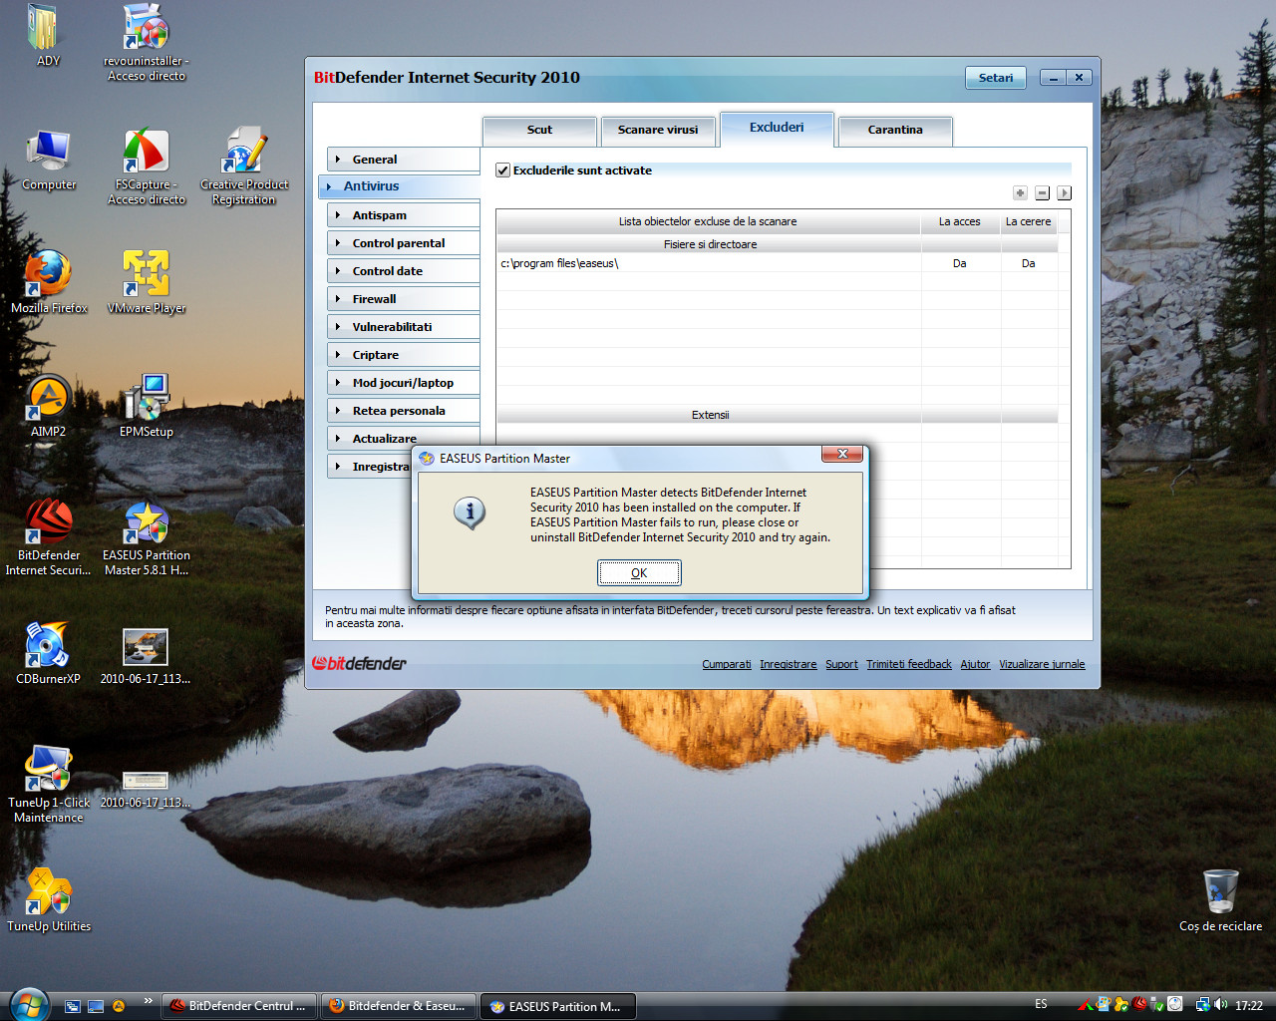
Task: Click the remove exclusion minus icon
Action: [1042, 192]
